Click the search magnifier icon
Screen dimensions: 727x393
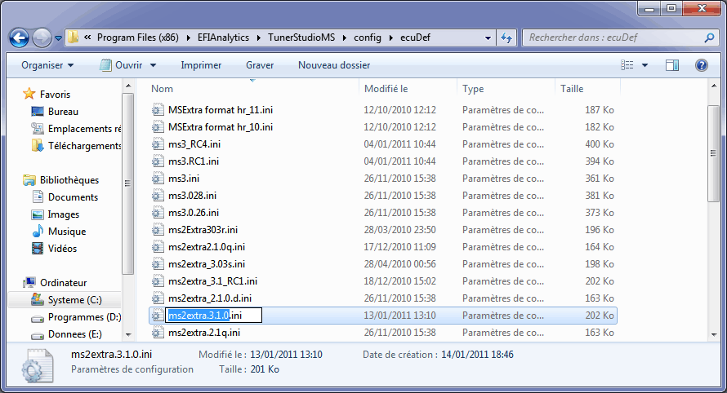tap(708, 38)
